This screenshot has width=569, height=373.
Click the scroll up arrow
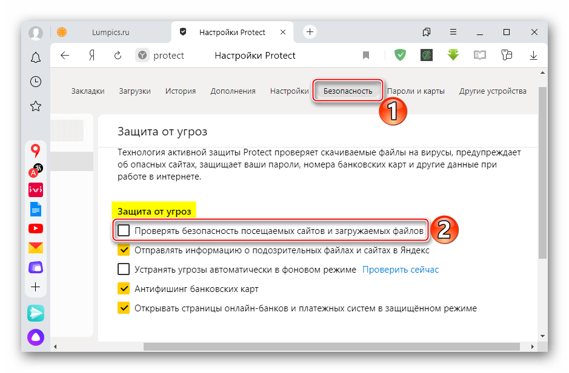tap(542, 73)
